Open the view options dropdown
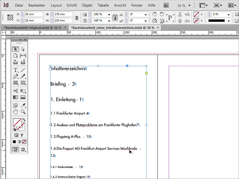The height and width of the screenshot is (179, 239). [203, 5]
